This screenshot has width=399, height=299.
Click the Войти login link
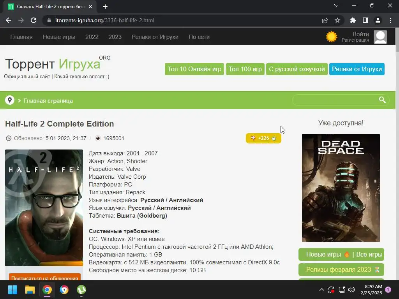[360, 34]
